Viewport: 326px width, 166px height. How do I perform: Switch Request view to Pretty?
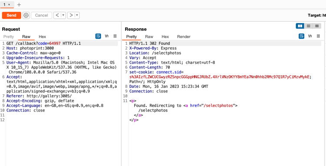point(9,37)
